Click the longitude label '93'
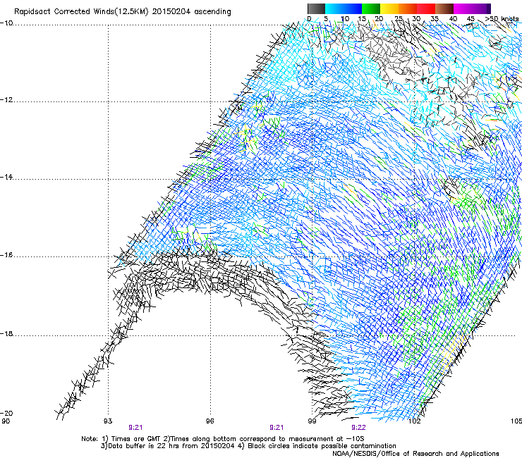This screenshot has height=458, width=522. 108,421
